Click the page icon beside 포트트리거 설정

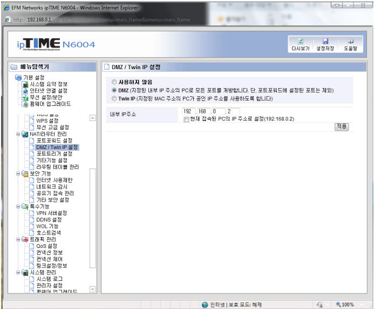pos(31,154)
